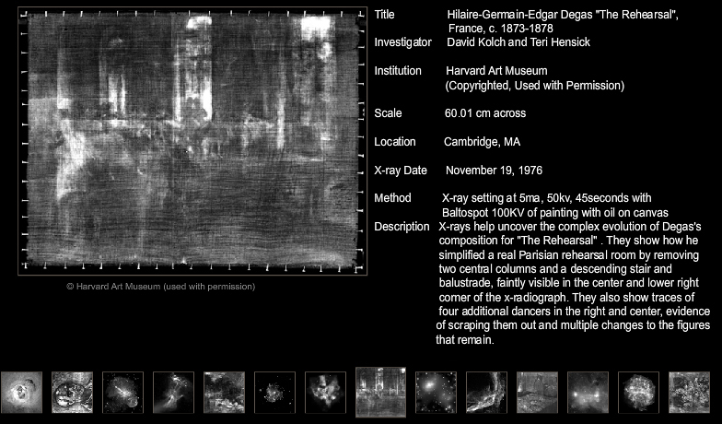Select the last thumbnail in the strip

(689, 393)
